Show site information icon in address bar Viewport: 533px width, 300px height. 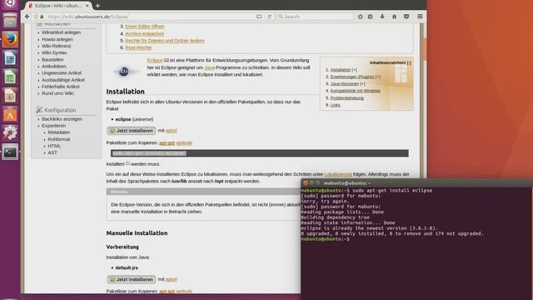[x=36, y=17]
